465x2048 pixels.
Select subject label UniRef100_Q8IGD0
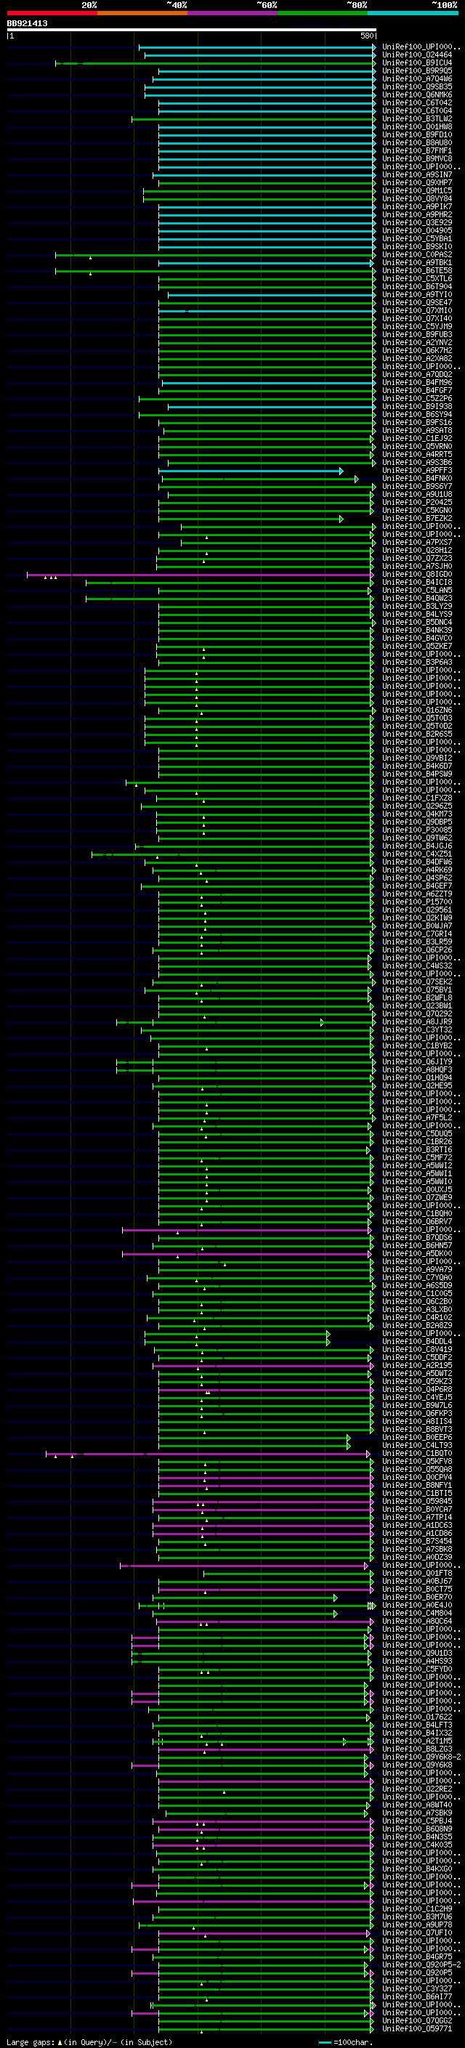pyautogui.click(x=417, y=574)
